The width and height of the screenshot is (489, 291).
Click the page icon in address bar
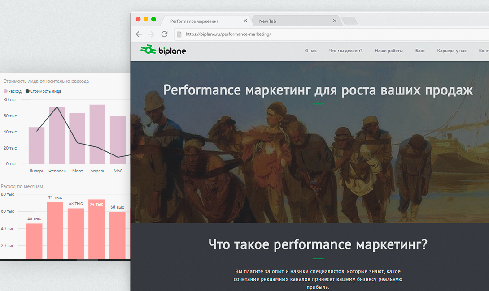[x=179, y=34]
